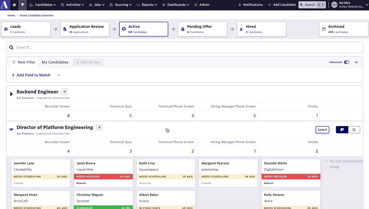Screen dimensions: 369x209
Task: Collapse the filter panel chevron
Action: tap(356, 62)
